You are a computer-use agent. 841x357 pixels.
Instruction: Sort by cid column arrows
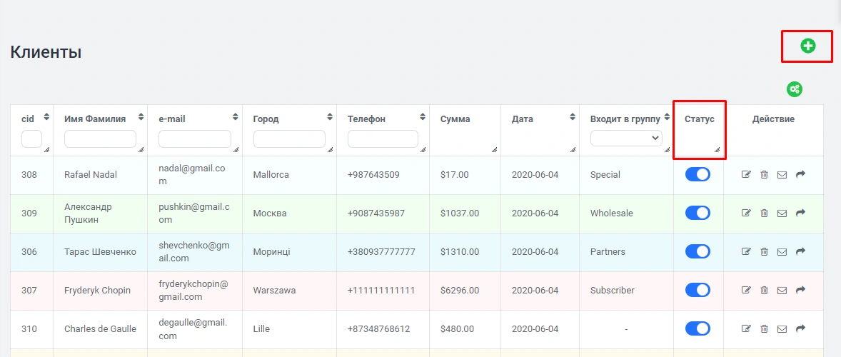click(46, 117)
